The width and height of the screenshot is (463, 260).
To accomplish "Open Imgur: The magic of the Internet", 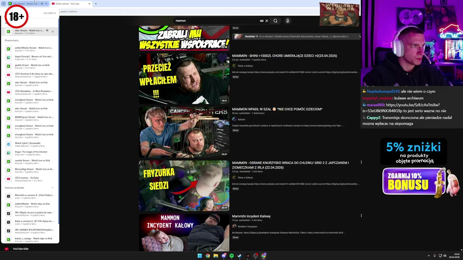I will click(30, 153).
